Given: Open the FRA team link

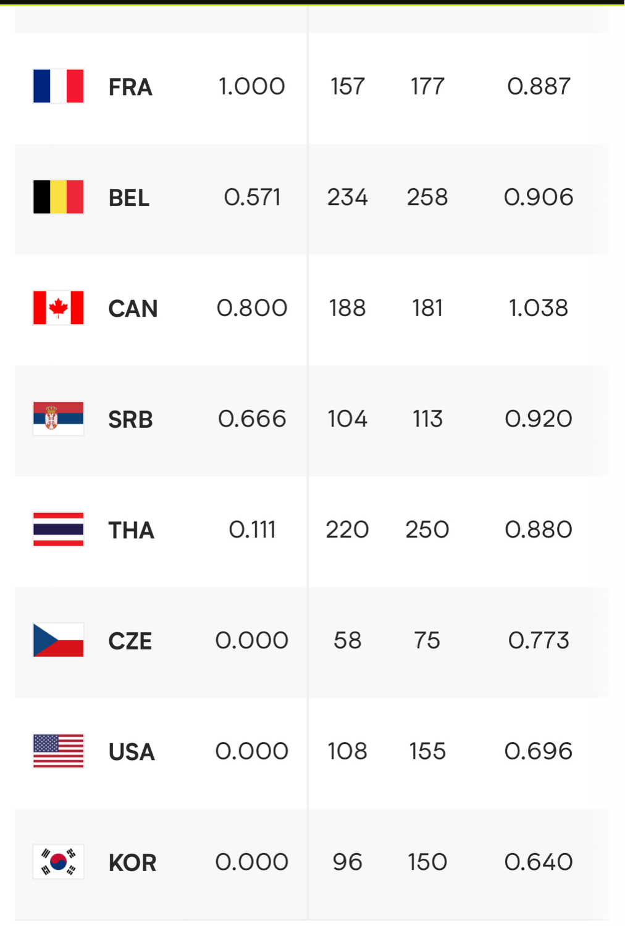Looking at the screenshot, I should click(130, 87).
